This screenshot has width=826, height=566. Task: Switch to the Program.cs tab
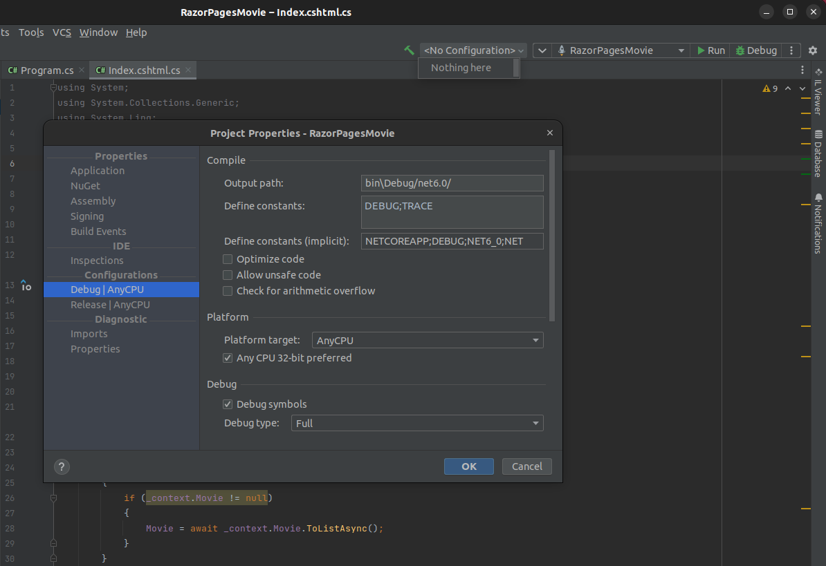46,69
